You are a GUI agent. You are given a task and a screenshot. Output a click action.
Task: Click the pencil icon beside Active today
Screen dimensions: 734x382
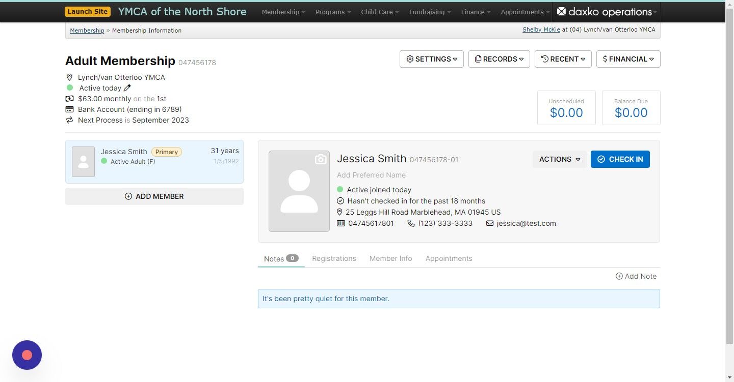pos(127,88)
